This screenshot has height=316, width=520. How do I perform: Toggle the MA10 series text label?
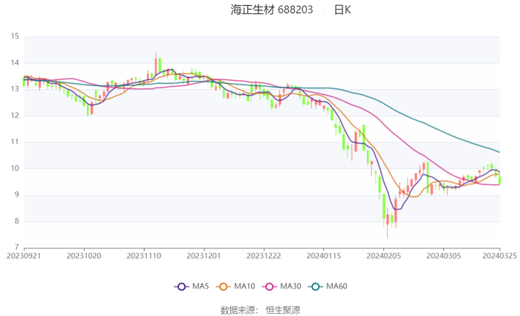click(x=244, y=286)
